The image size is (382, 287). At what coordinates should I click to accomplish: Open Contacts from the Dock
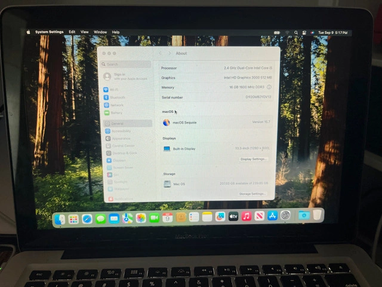[x=181, y=217]
